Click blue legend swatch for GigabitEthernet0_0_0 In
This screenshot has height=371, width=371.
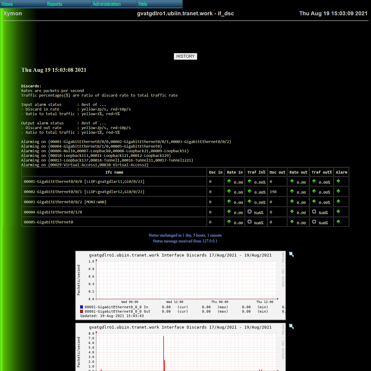[82, 307]
